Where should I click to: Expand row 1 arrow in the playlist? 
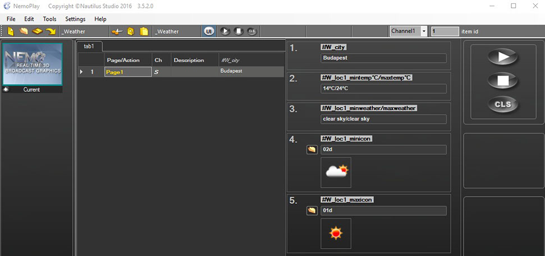[81, 72]
